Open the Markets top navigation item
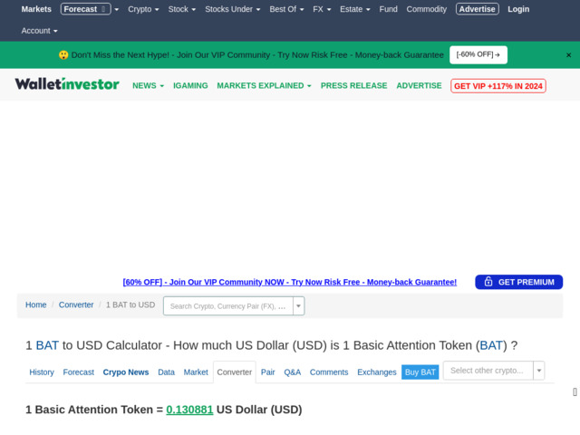This screenshot has height=435, width=580. click(36, 9)
